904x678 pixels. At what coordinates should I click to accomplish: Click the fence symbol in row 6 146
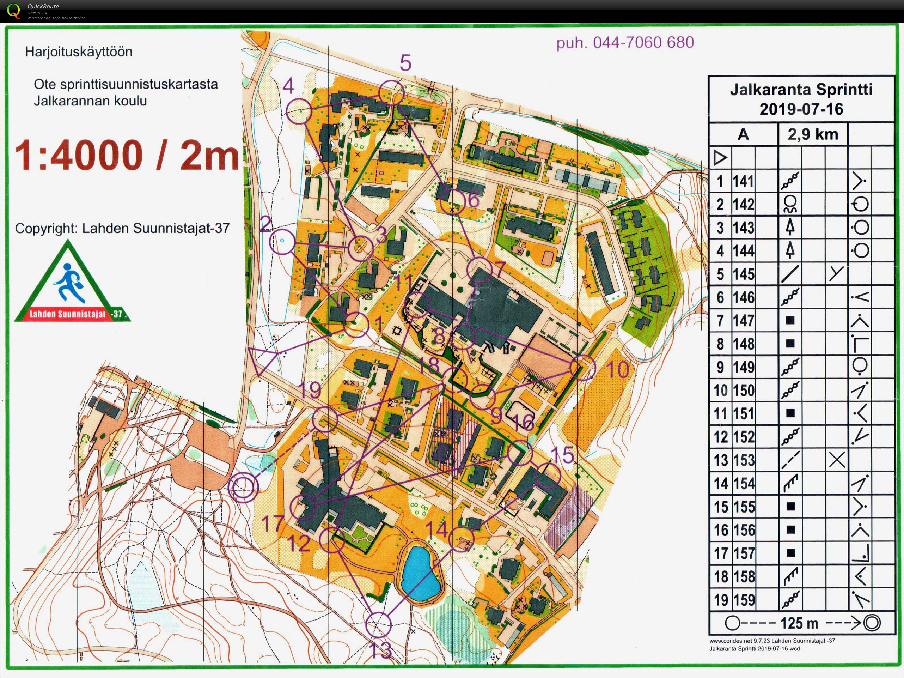coord(790,297)
